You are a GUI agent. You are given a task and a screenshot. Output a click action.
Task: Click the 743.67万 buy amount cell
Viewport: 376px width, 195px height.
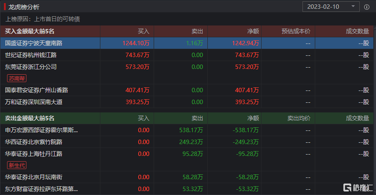point(137,55)
